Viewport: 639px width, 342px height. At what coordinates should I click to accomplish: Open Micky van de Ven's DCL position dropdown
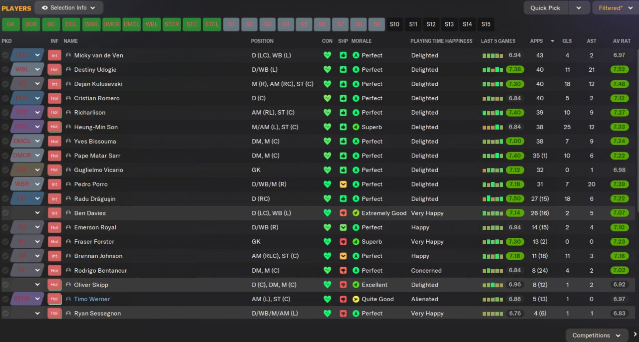pyautogui.click(x=27, y=55)
